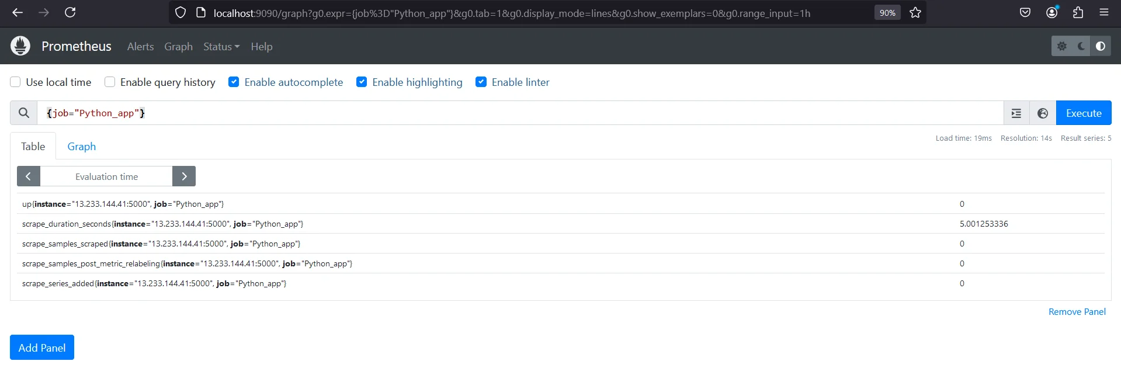Click the format expression icon
Screen dimensions: 1121x368
click(1016, 113)
